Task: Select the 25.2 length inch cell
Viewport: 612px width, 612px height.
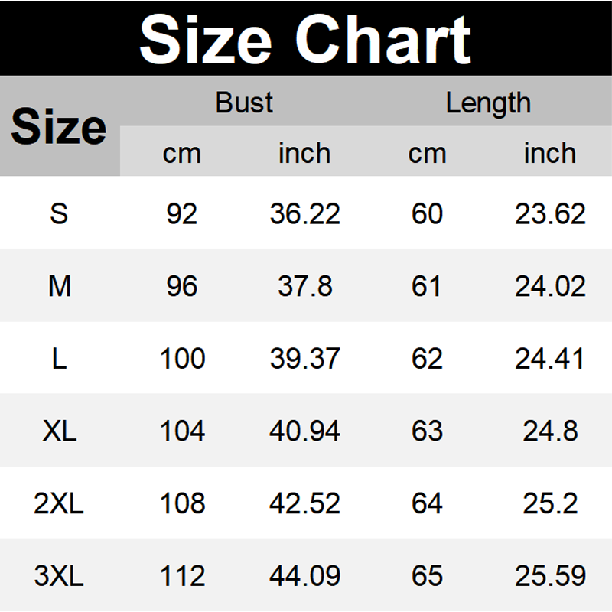Action: [549, 503]
